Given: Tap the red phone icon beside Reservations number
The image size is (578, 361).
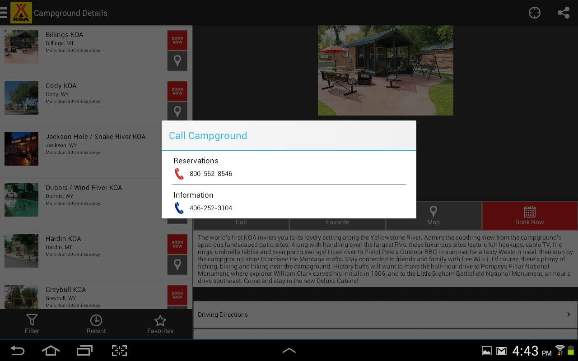Looking at the screenshot, I should [x=179, y=173].
